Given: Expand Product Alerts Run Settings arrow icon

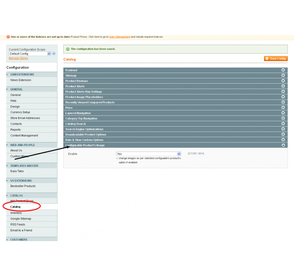Looking at the screenshot, I should click(283, 91).
